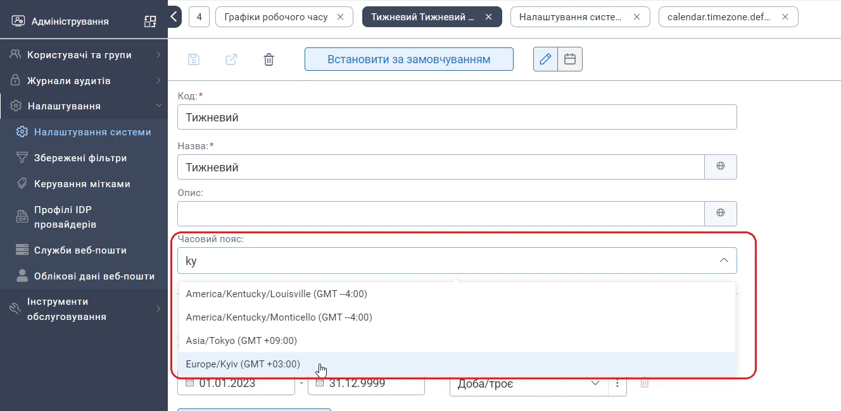Collapse sidebar with left arrow button
The height and width of the screenshot is (411, 841).
pos(174,17)
